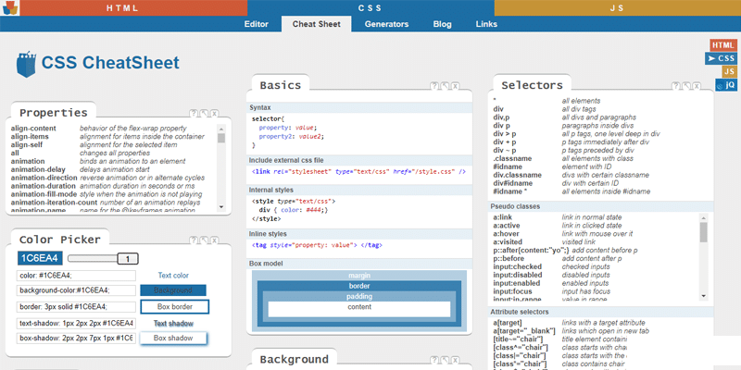Click the Box border preview button
The width and height of the screenshot is (741, 370).
pos(173,306)
